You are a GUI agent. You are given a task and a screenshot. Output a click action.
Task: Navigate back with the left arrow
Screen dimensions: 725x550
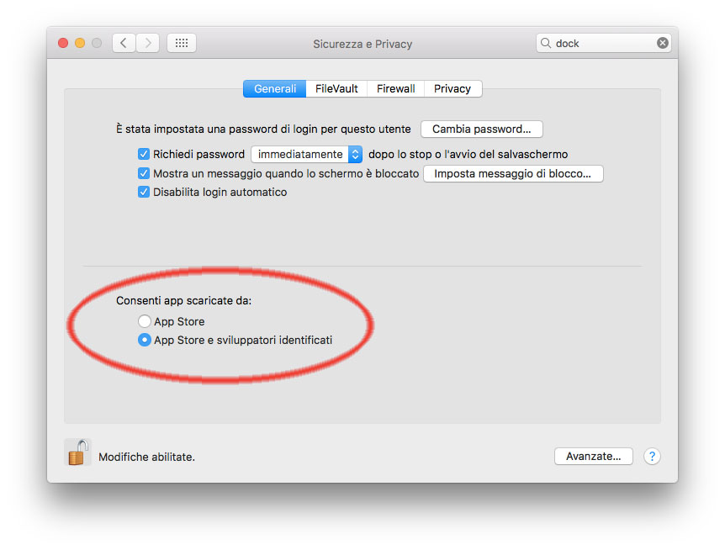(123, 42)
